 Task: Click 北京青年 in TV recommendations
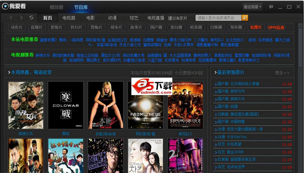[x=171, y=60]
